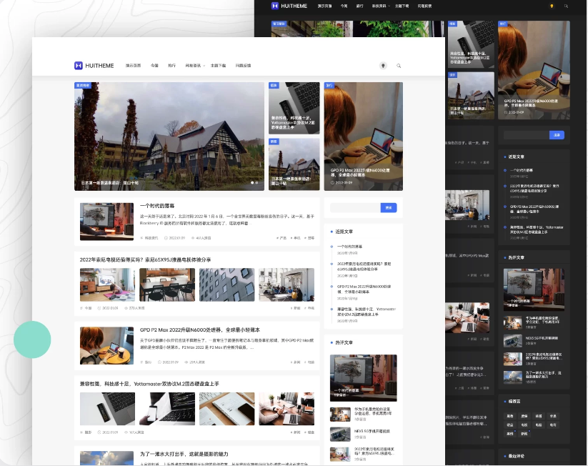588x466 pixels.
Task: Open the 2022年索尼 entry under 近期文章 in light sidebar
Action: [364, 267]
